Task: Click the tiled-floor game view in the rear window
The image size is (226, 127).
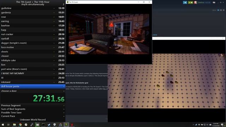Action: coord(167,81)
